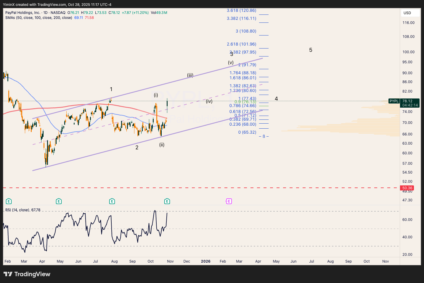Click the blue SMA value 69.11

pyautogui.click(x=79, y=18)
